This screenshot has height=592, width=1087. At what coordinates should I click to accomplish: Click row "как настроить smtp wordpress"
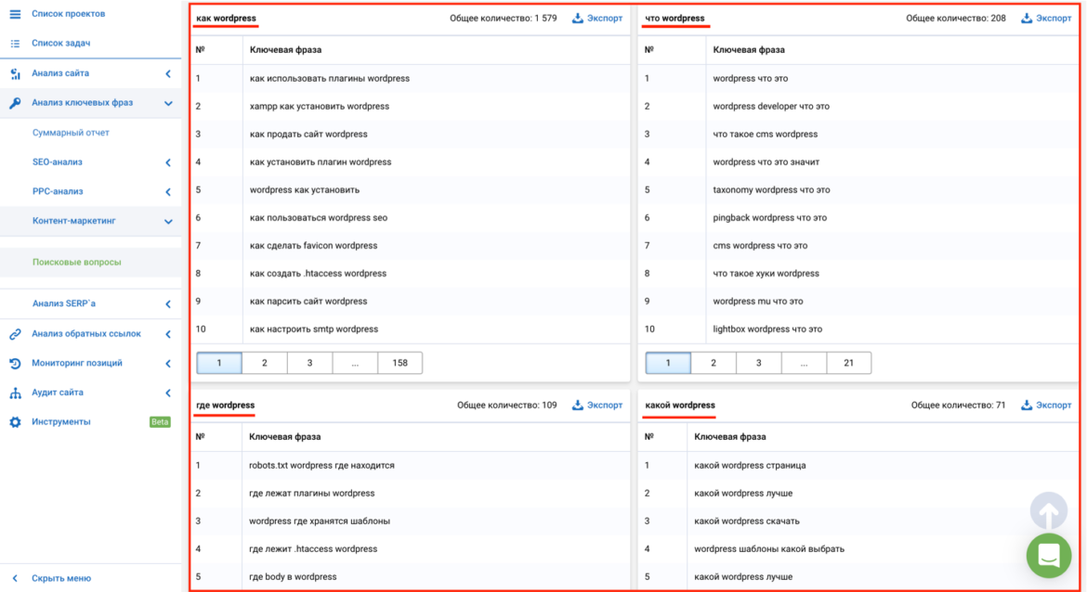click(410, 328)
